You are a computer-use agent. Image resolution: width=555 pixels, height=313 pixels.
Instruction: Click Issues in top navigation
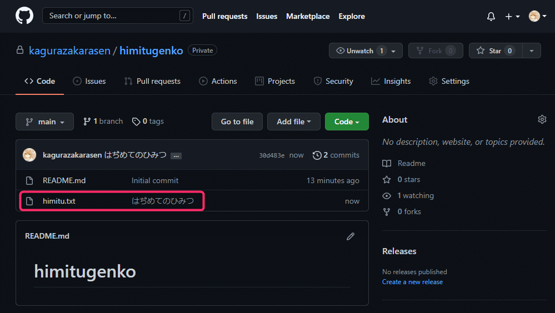[267, 16]
